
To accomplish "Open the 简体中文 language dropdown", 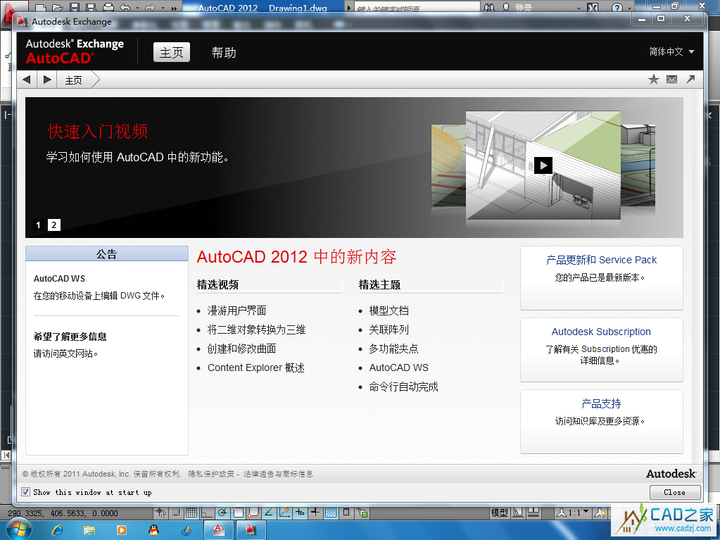I will tap(671, 52).
